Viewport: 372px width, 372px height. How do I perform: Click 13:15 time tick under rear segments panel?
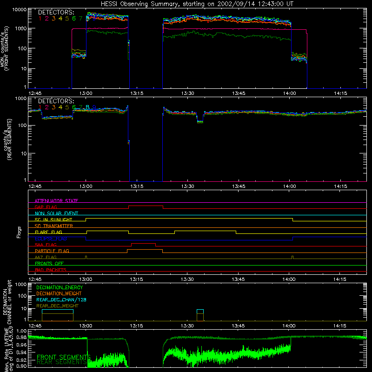coord(137,186)
